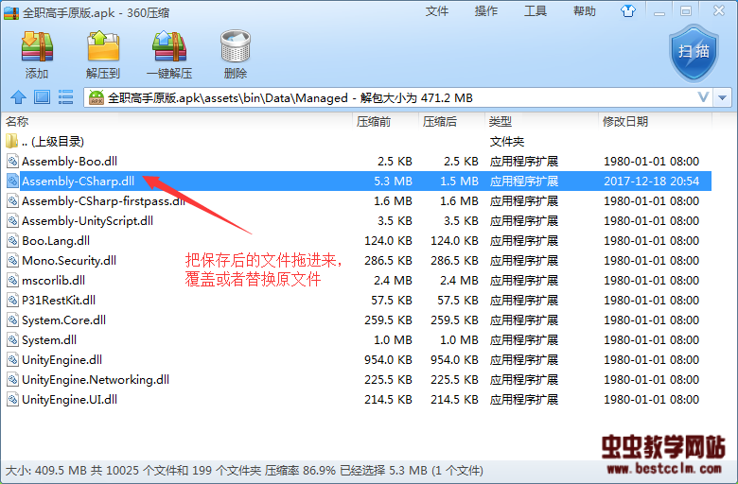Click the file icon of UnityEngine.Networking.dll
The image size is (738, 484).
[12, 380]
